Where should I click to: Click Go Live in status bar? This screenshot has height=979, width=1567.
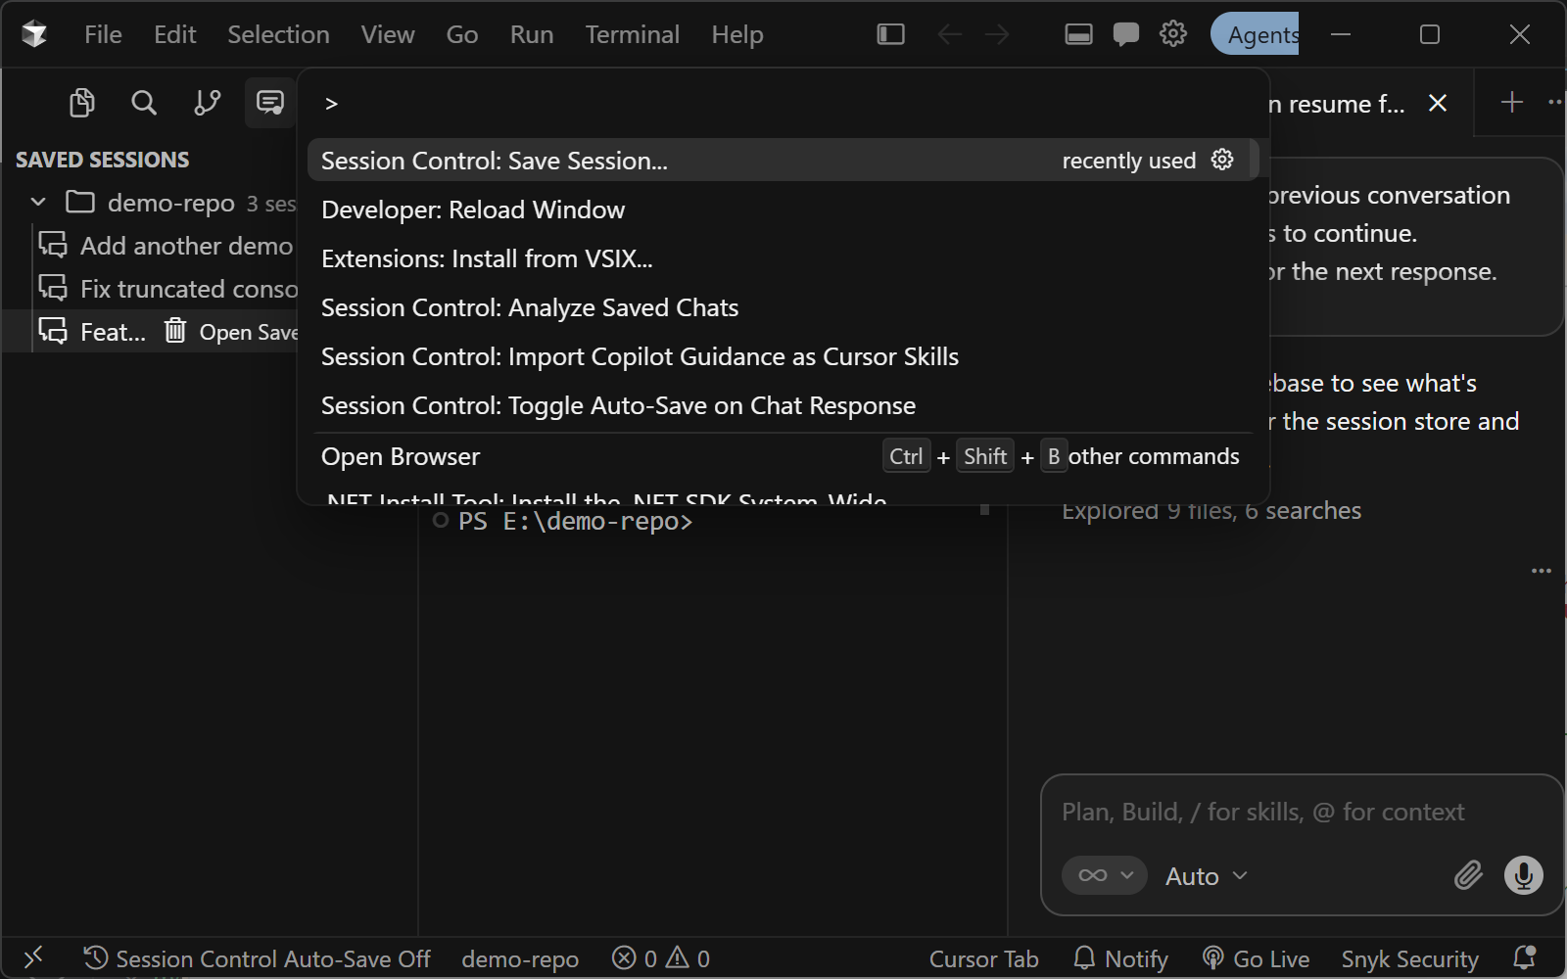pos(1257,958)
